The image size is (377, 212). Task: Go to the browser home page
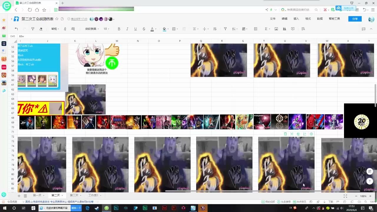[37, 10]
